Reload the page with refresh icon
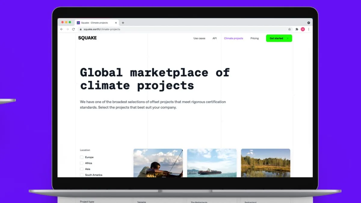361x203 pixels. (x=73, y=29)
